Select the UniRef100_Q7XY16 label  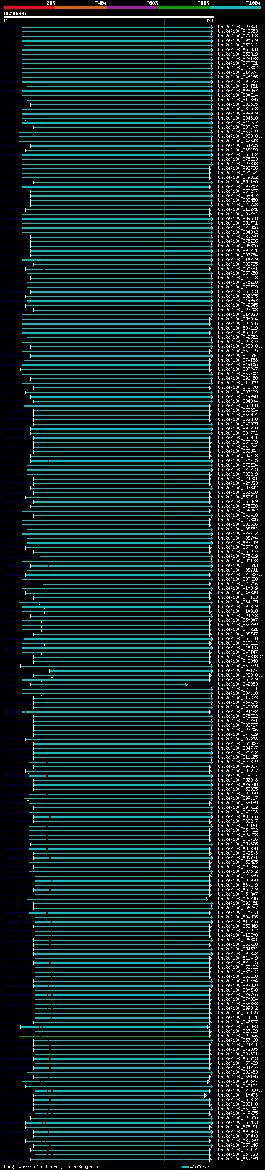[x=237, y=584]
